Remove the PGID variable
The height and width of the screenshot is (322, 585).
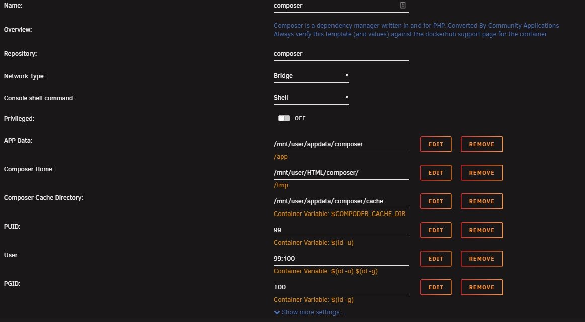[x=482, y=287]
